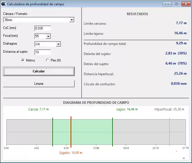Click the dotted hyperfocal line in diagram
Viewport: 192px width, 163px height.
click(x=170, y=132)
